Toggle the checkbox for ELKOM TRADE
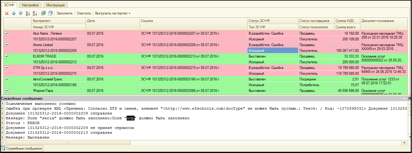412x153 pixels. pos(7,56)
